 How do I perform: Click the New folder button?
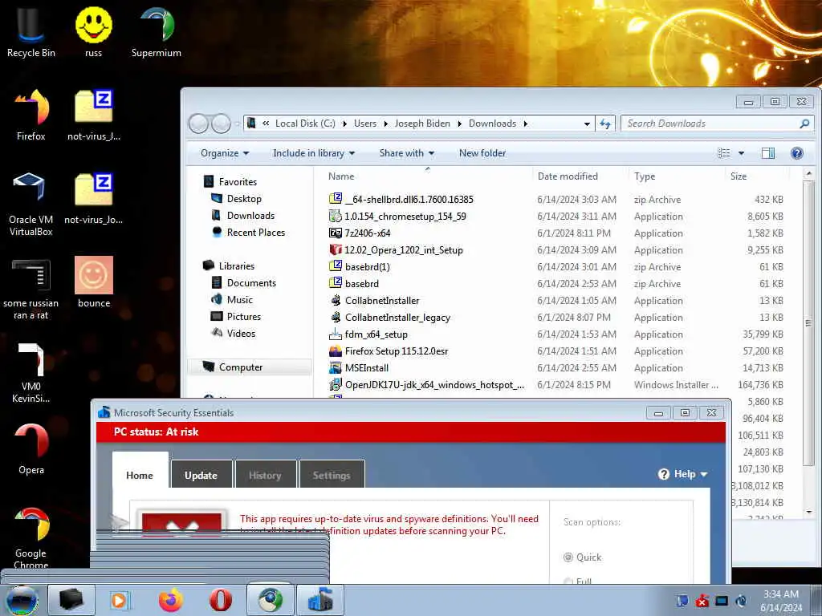482,153
